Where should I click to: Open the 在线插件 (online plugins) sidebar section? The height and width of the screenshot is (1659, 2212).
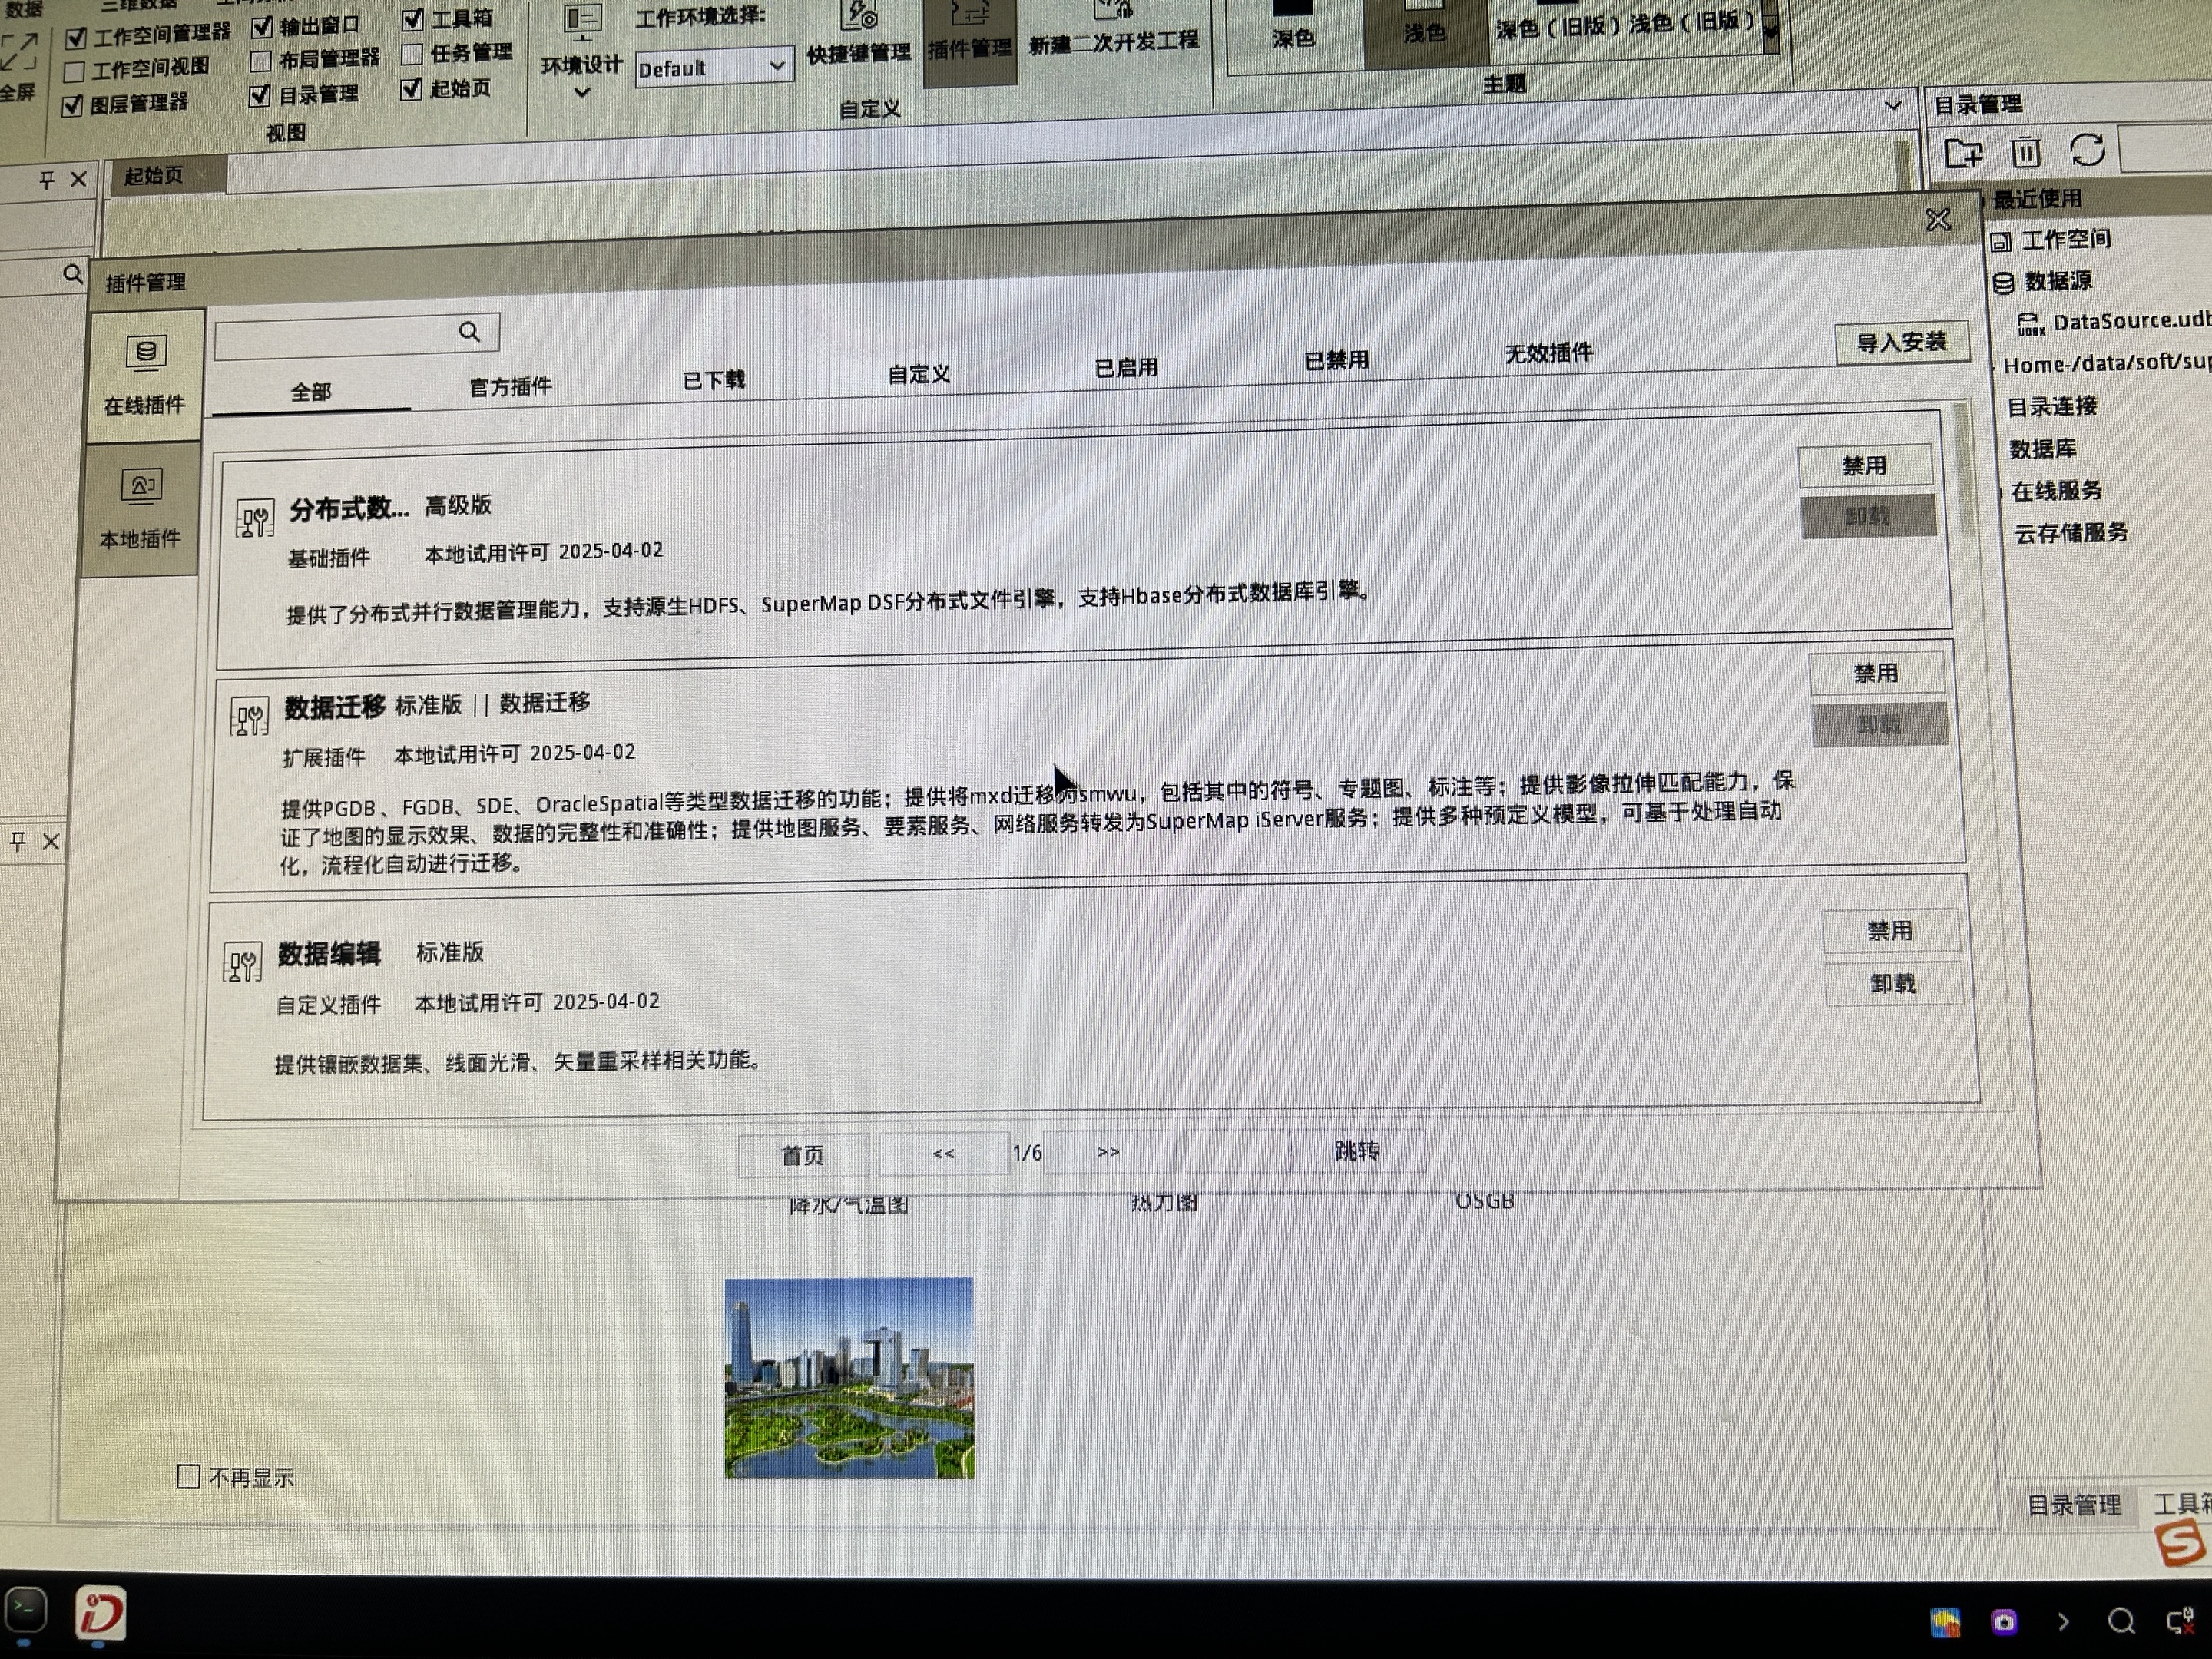click(x=145, y=375)
